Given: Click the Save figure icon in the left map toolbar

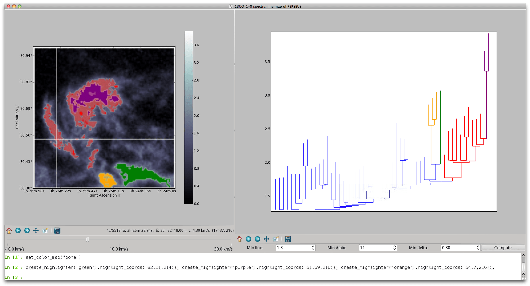Looking at the screenshot, I should point(57,230).
